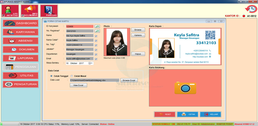Open Info Pengumuman megaphone icon
Screen dimensions: 258x126
tap(30, 11)
